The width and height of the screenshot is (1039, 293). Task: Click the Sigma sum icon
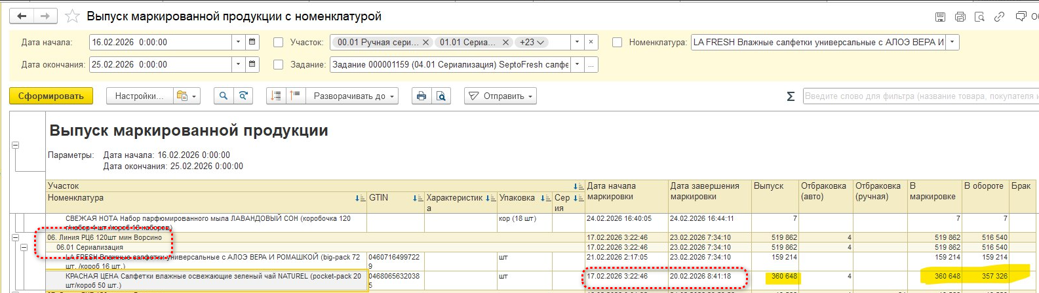[791, 96]
